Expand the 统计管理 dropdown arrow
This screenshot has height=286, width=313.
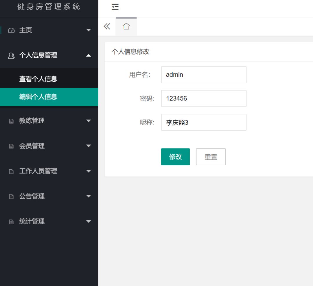(x=89, y=221)
